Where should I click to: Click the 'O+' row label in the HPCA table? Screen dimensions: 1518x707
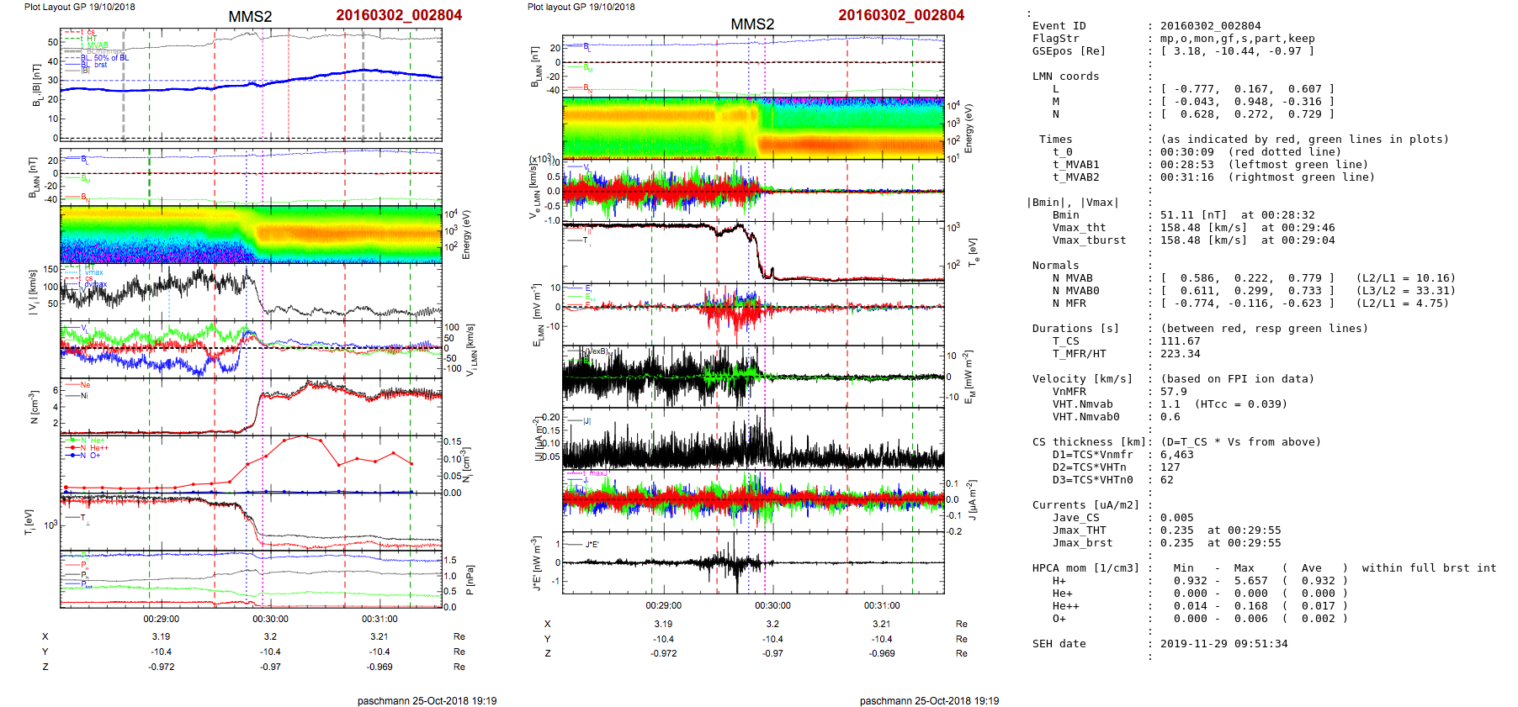(1059, 619)
